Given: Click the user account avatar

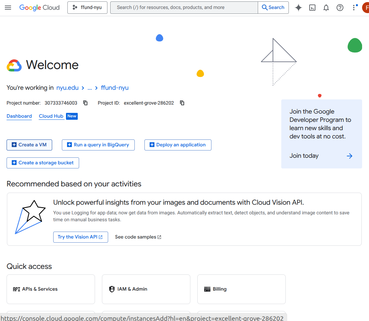Looking at the screenshot, I should [x=366, y=8].
